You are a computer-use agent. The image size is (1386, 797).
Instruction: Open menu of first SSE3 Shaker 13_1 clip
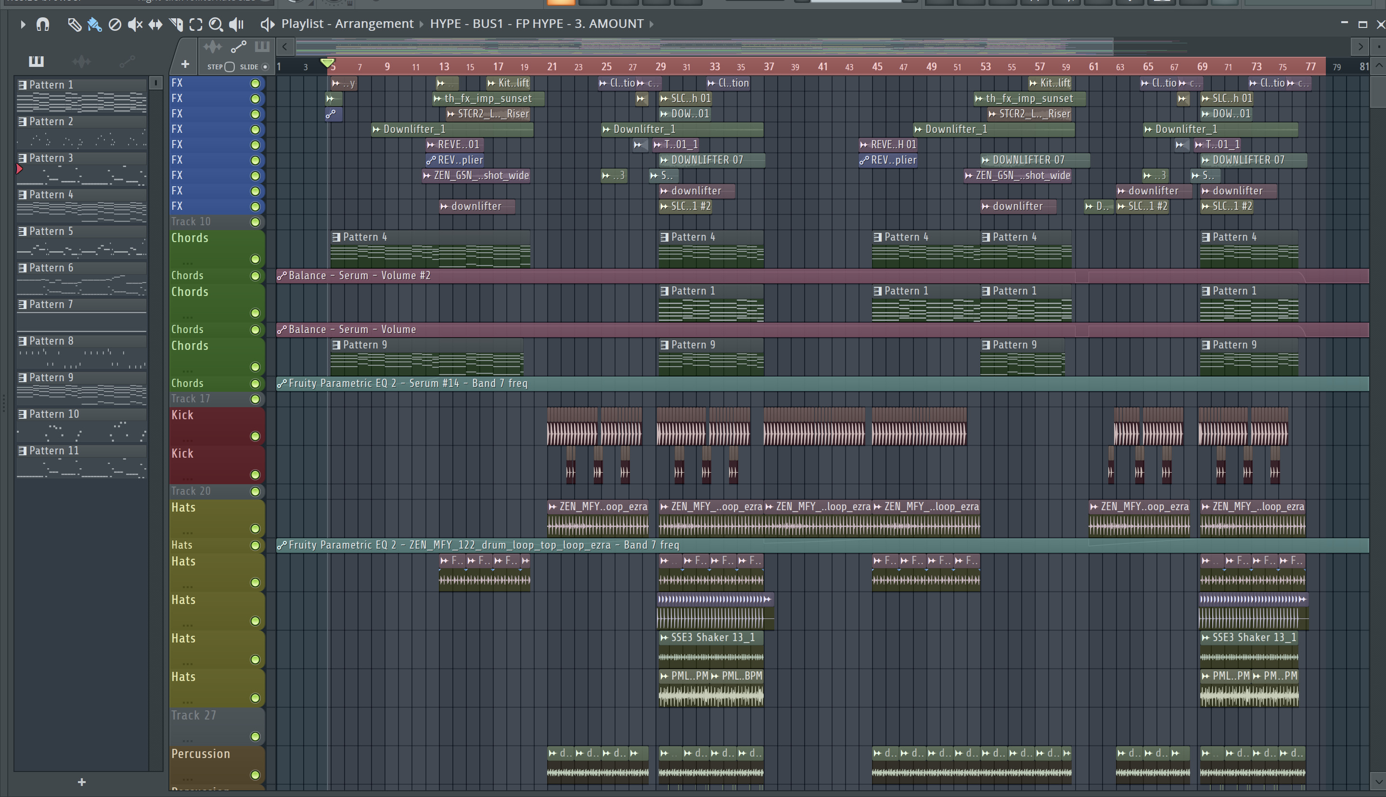tap(664, 638)
